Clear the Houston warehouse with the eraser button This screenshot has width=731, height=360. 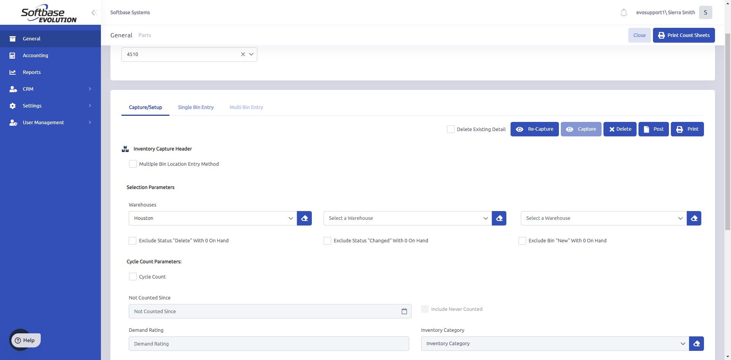pos(305,218)
